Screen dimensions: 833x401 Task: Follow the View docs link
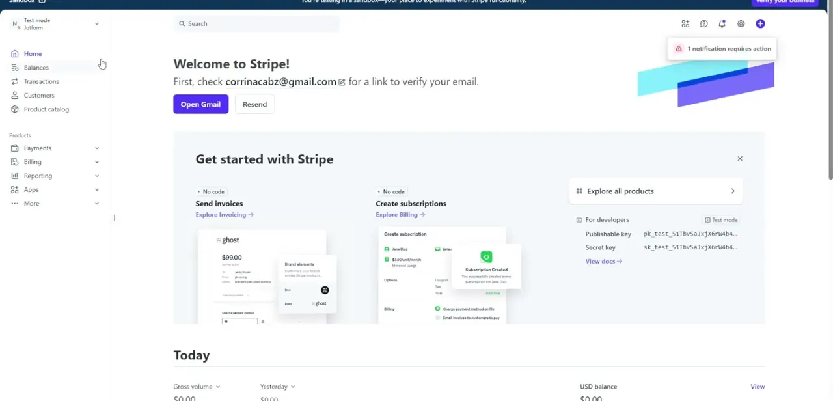tap(604, 262)
